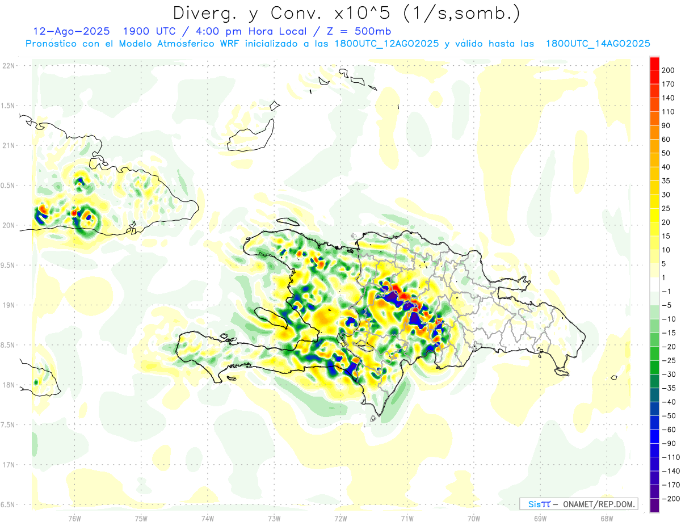
Task: Click the '-1' color scale value
Action: tap(666, 292)
